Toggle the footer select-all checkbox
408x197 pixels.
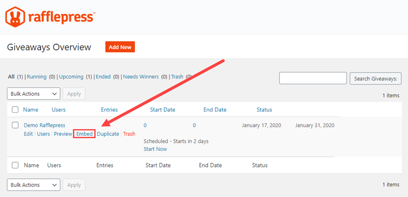[x=15, y=165]
